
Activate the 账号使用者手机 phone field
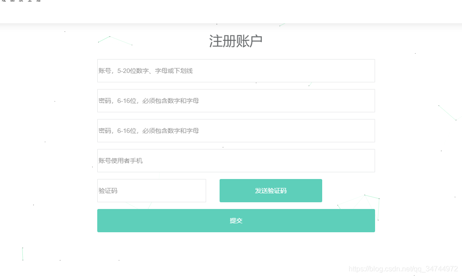[x=236, y=161]
